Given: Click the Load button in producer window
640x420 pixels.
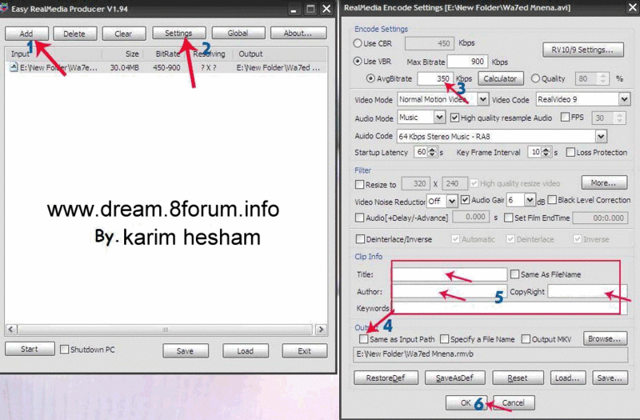Looking at the screenshot, I should (246, 351).
